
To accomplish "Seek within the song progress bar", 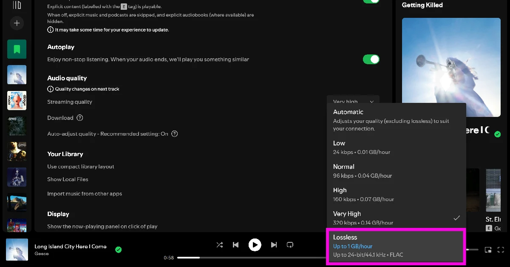I will point(255,257).
